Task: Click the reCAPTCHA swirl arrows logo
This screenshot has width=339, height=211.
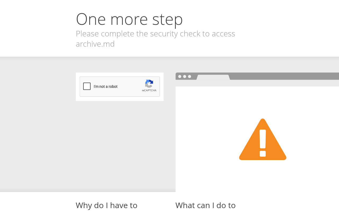Action: point(149,84)
